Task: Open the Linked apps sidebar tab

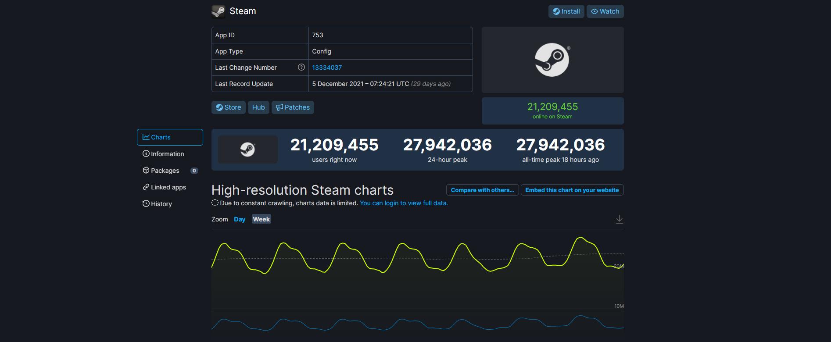Action: [170, 187]
